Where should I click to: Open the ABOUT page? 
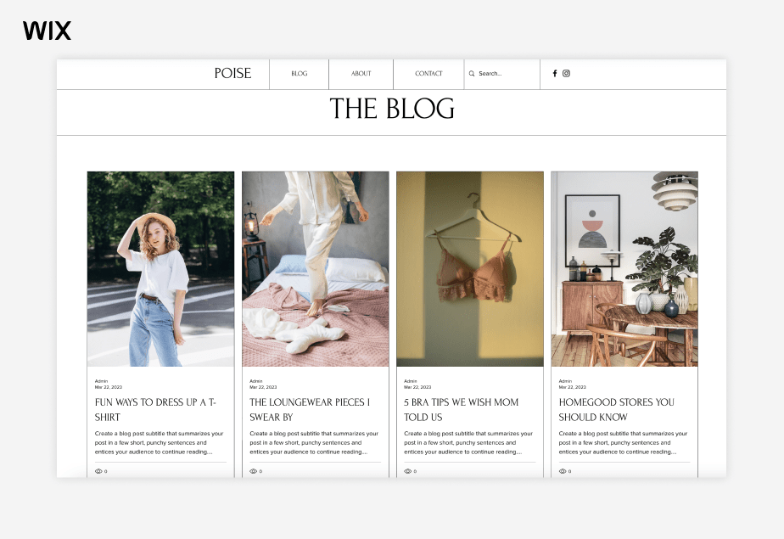tap(360, 74)
